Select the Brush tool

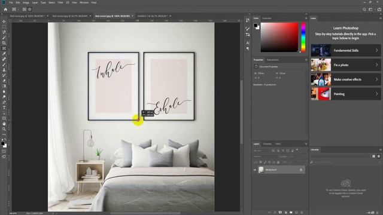pyautogui.click(x=4, y=64)
